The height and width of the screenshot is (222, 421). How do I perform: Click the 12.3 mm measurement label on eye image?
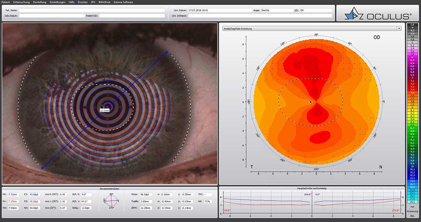[105, 110]
